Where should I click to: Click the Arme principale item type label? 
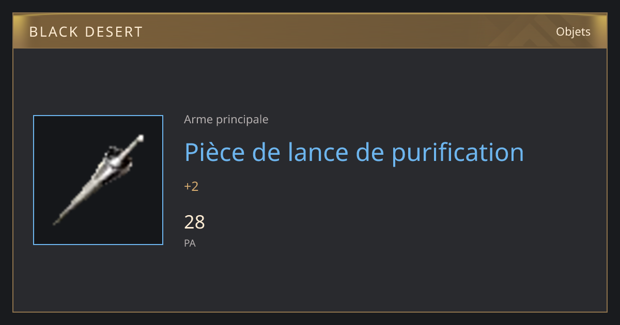226,120
